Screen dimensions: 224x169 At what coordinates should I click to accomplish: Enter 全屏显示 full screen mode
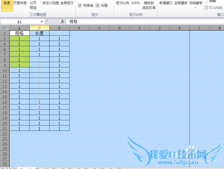tap(67, 3)
